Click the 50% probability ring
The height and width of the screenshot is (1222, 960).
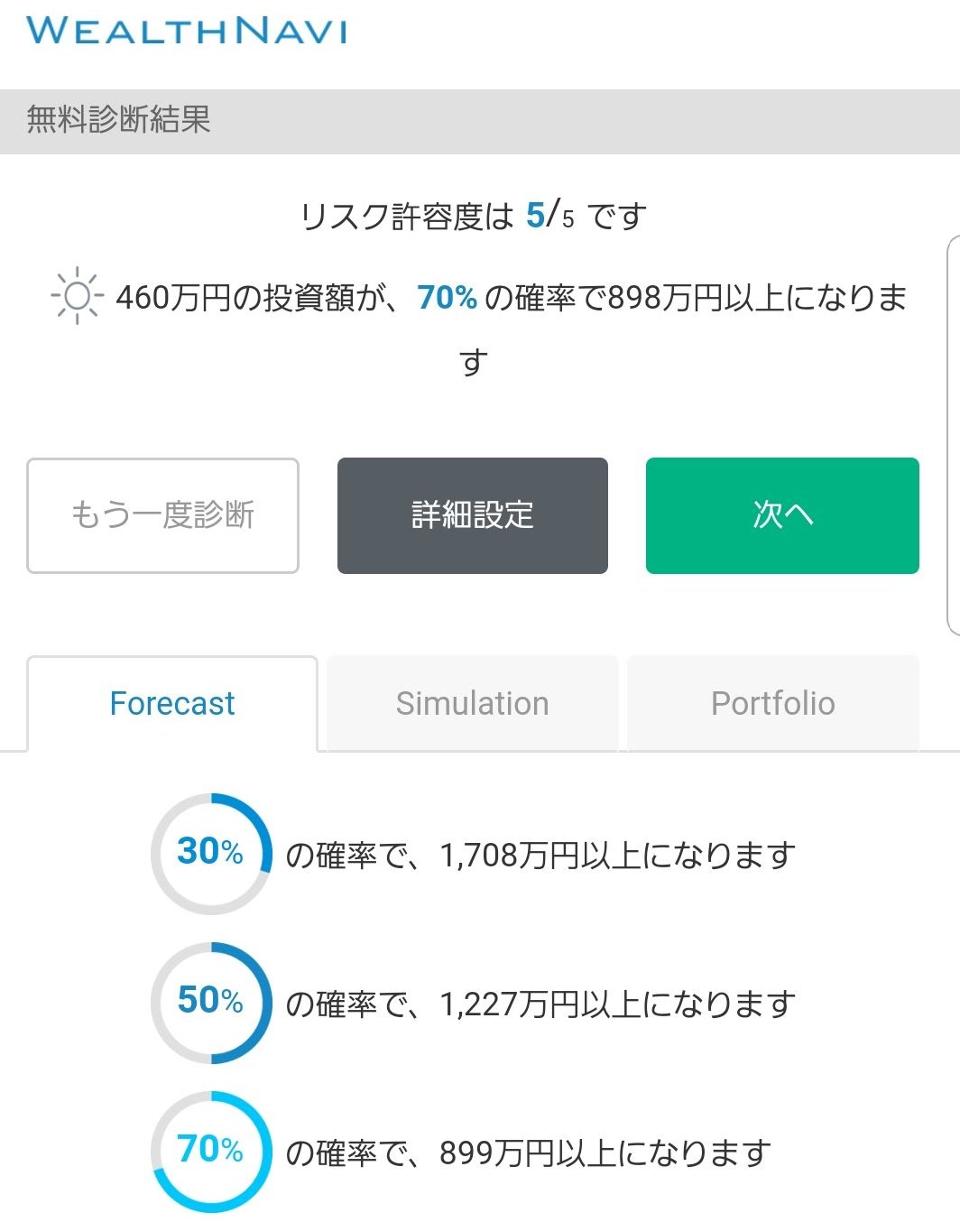(211, 1002)
